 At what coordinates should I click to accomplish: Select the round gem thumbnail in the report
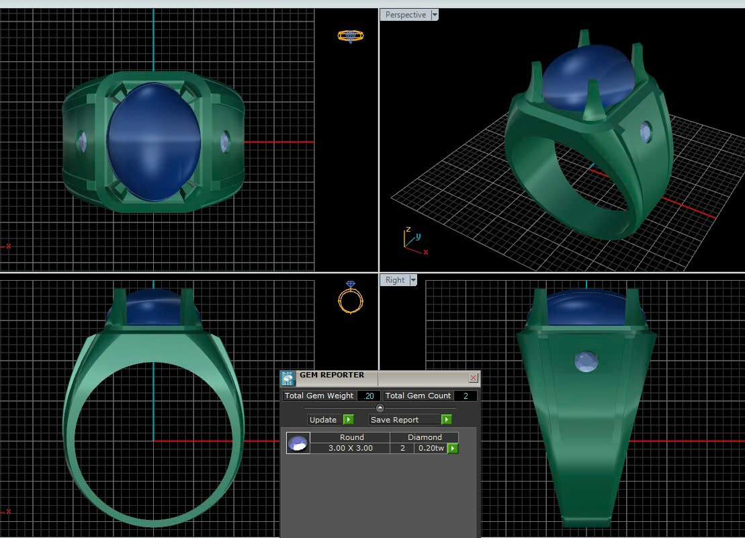[298, 443]
